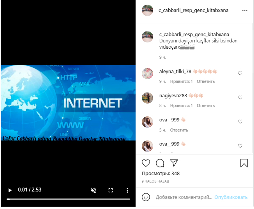Reply to nagiyeva283's comment
Viewport: 254px width, 209px height.
(206, 105)
